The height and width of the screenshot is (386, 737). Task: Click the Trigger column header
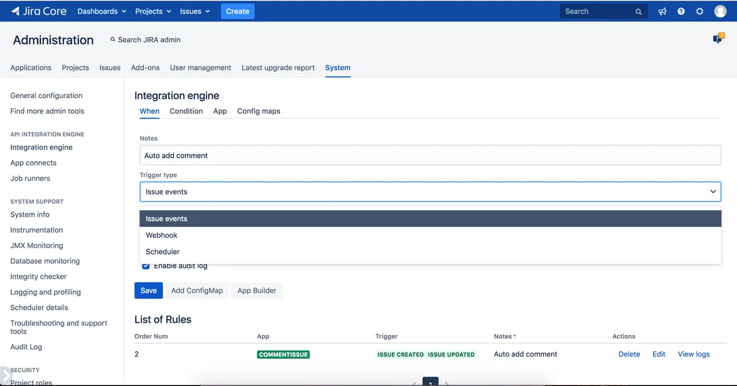pos(387,336)
